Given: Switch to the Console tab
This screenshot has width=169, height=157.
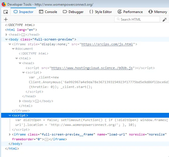Looking at the screenshot, I should pos(48,12).
